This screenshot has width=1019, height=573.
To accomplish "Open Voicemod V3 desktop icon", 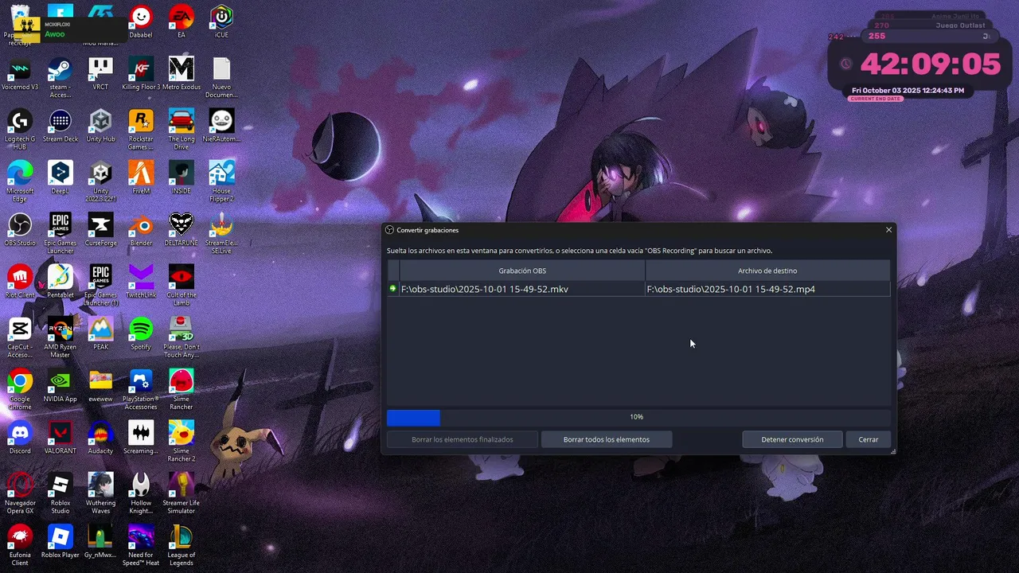I will (x=20, y=74).
